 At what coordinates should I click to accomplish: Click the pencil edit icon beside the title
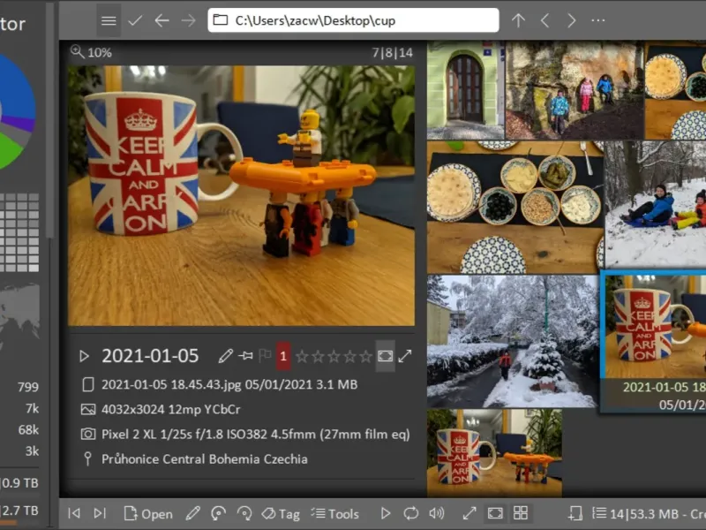pos(226,356)
